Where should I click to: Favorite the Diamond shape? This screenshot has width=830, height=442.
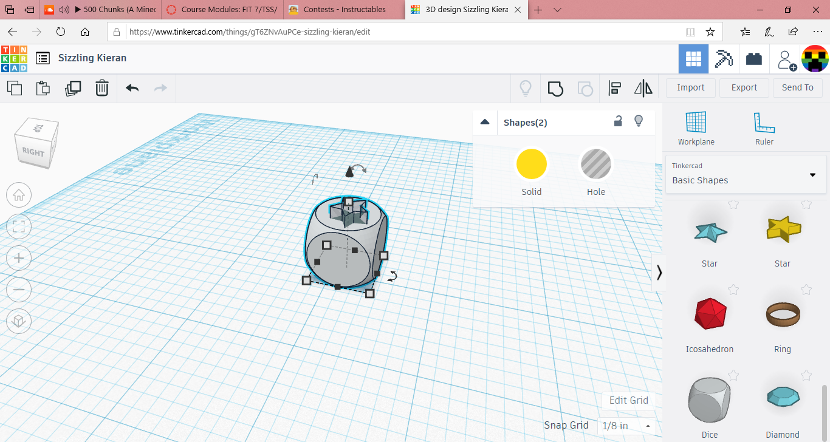(x=806, y=376)
